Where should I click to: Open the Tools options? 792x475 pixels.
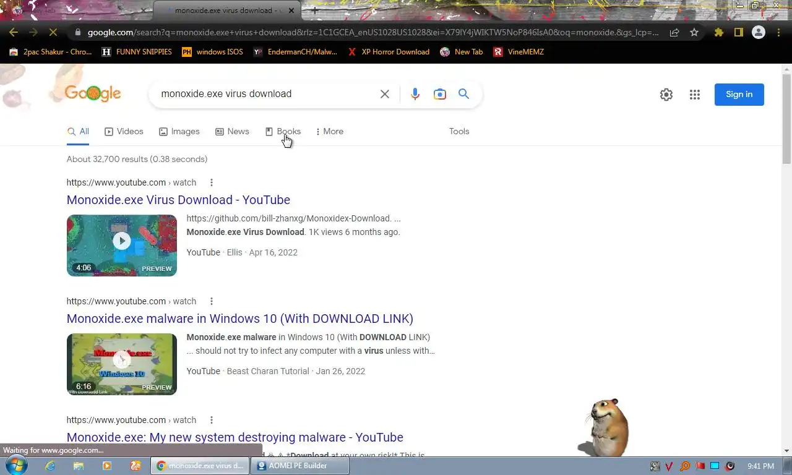click(x=459, y=131)
